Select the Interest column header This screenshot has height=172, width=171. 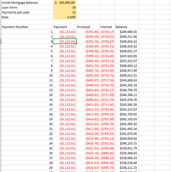(x=107, y=27)
